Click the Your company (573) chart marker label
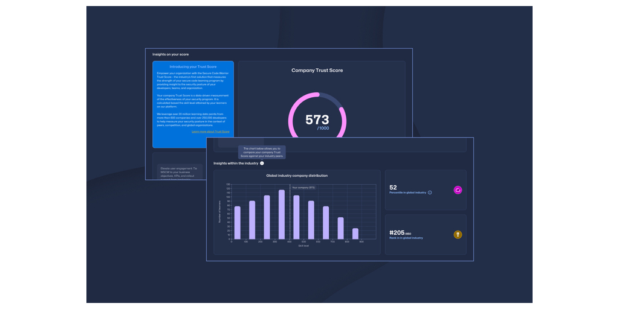The width and height of the screenshot is (619, 309). coord(303,188)
